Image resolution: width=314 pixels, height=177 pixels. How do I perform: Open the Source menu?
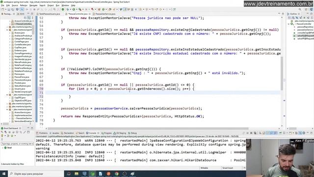point(15,5)
